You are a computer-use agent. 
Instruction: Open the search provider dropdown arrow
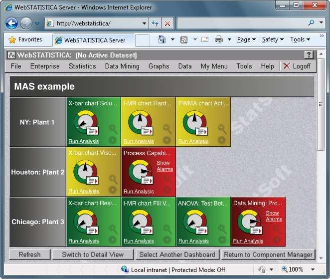(x=321, y=22)
